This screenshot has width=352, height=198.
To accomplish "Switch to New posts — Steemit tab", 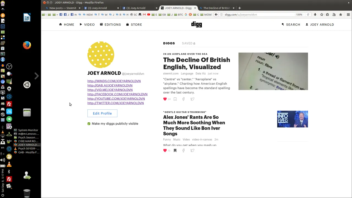I will tap(63, 8).
